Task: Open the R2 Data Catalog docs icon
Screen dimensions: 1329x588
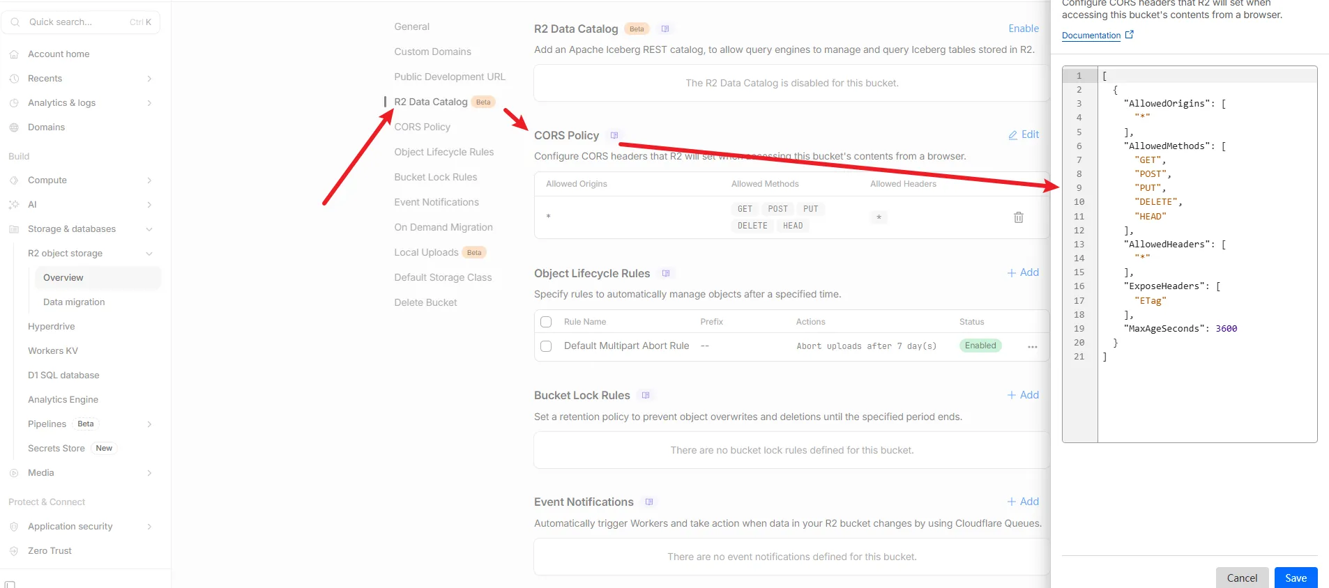Action: click(x=665, y=29)
